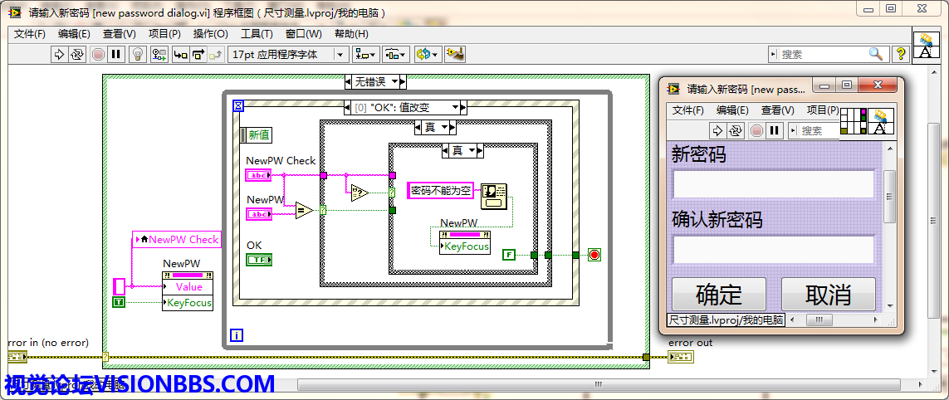Toggle the Retain Wire Values button
This screenshot has height=400, width=949.
(x=159, y=54)
